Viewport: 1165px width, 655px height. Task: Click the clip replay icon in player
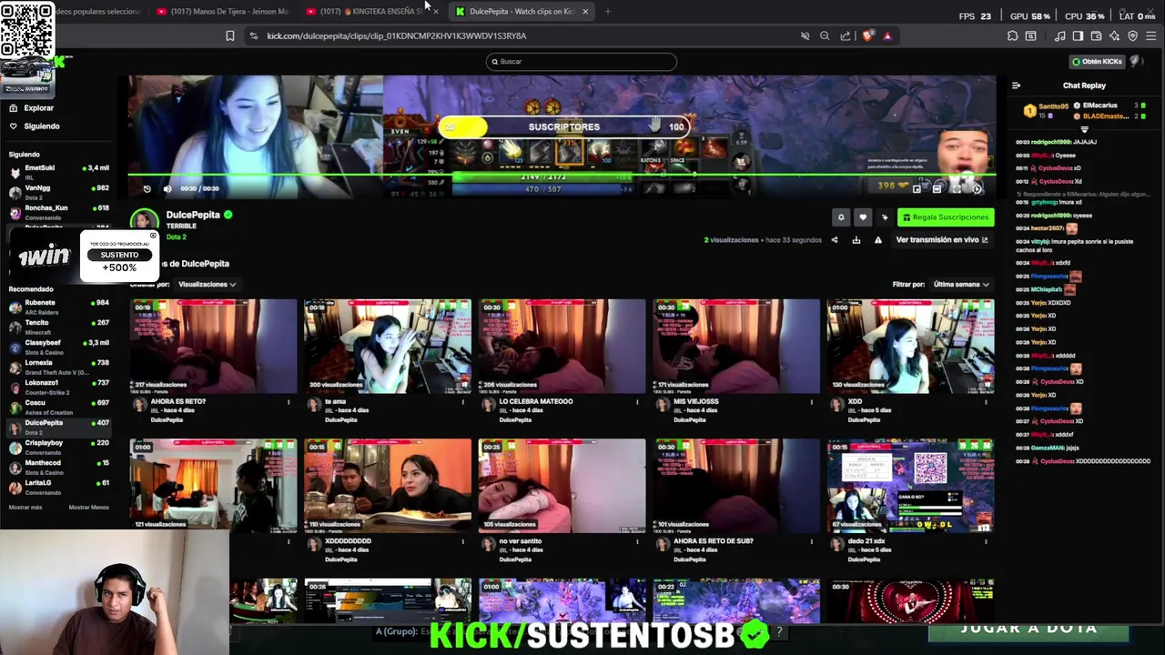147,188
